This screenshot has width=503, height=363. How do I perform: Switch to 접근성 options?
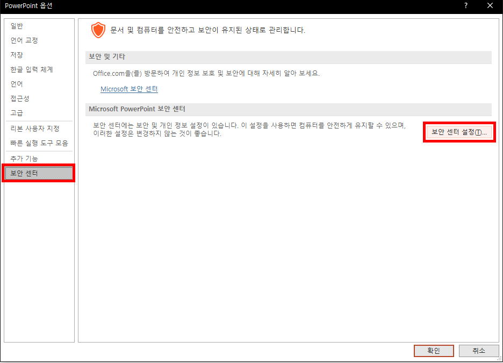tap(20, 98)
